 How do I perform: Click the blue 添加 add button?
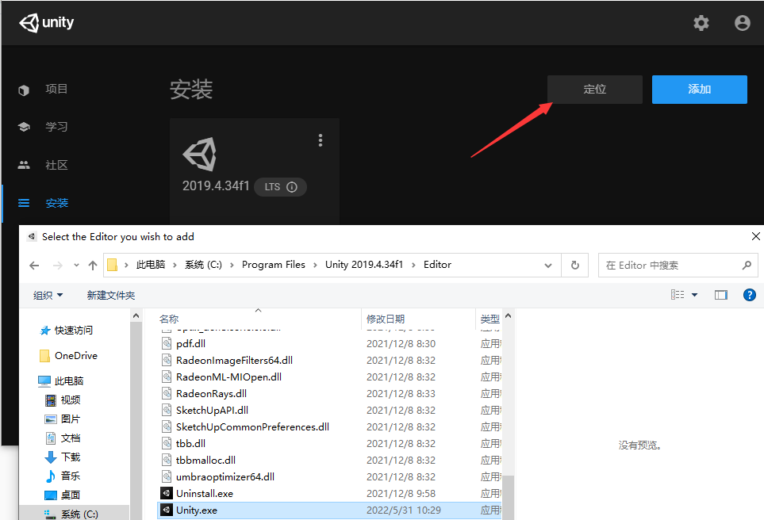point(699,89)
